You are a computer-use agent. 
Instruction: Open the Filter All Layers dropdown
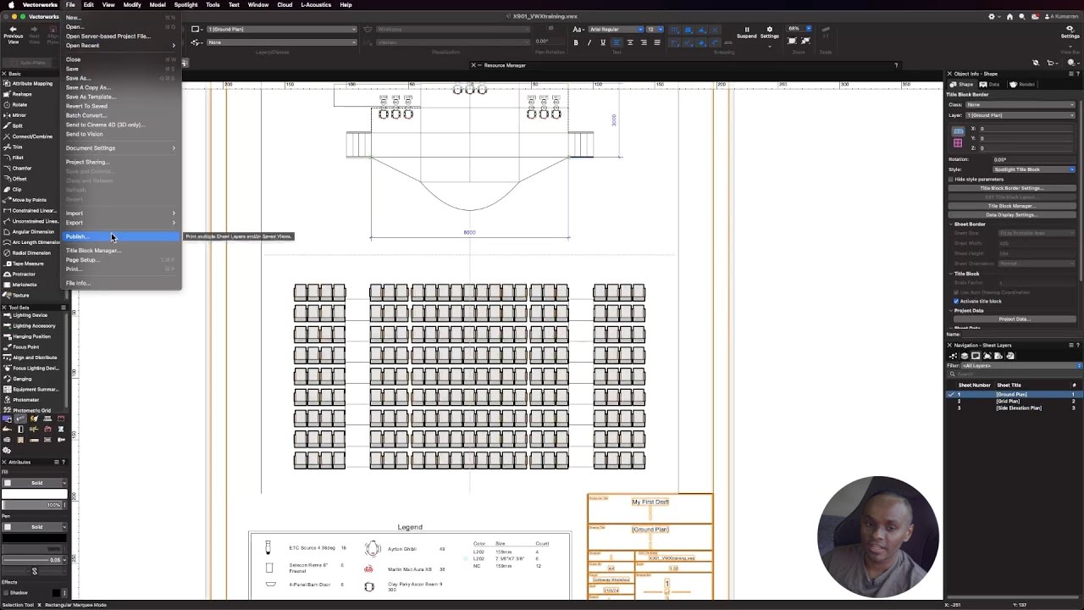(x=1021, y=366)
